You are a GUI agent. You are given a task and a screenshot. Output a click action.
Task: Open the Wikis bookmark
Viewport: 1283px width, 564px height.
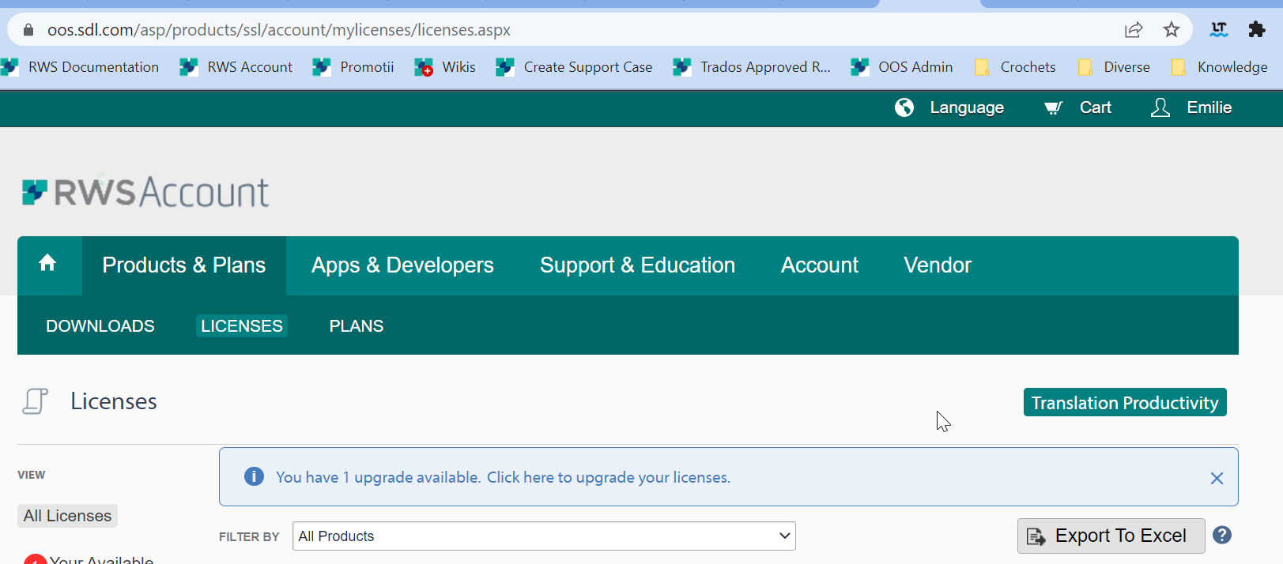click(445, 67)
